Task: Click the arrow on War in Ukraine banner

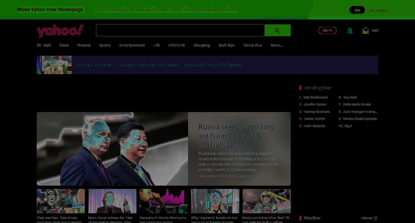Action: pyautogui.click(x=371, y=65)
